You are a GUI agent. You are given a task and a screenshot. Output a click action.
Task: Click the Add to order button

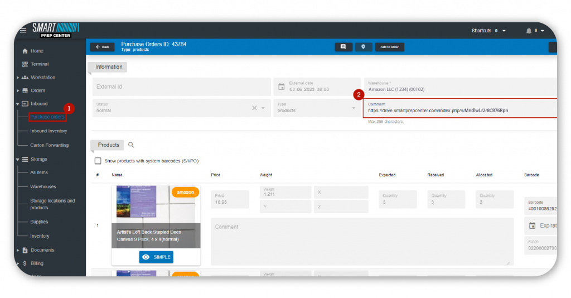click(389, 47)
